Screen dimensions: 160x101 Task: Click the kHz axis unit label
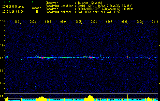tap(2, 20)
